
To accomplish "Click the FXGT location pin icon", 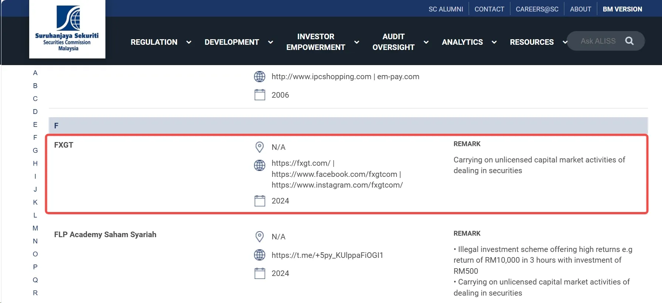I will (x=260, y=147).
